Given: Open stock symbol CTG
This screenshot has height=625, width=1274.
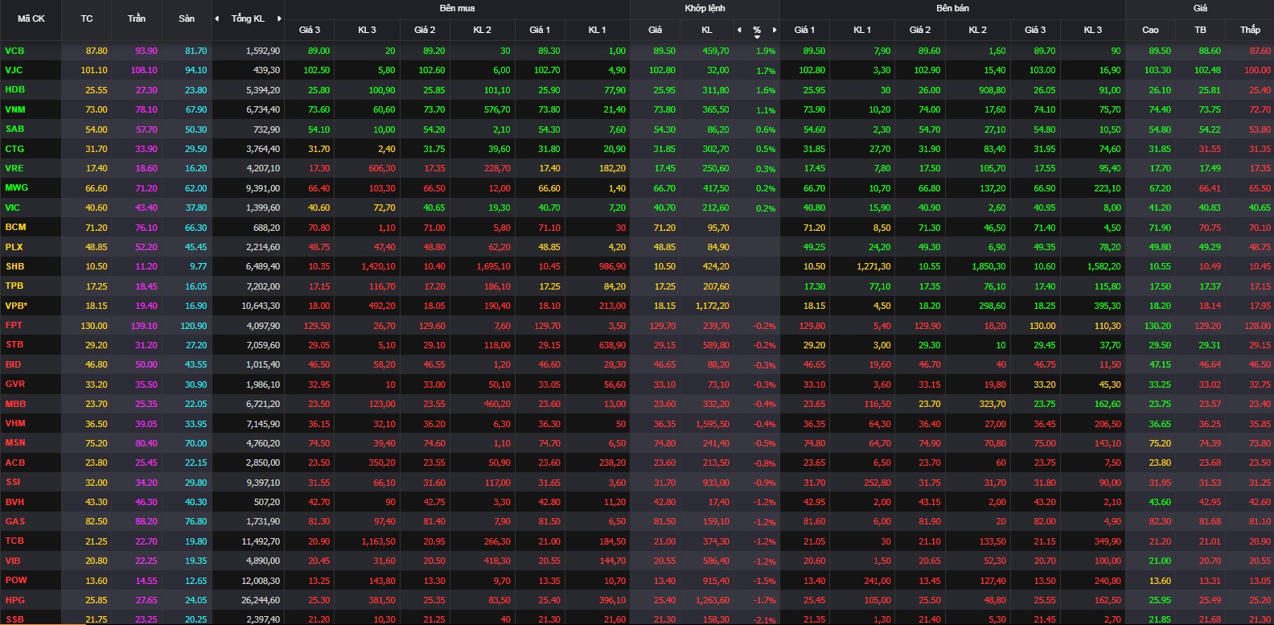Looking at the screenshot, I should [x=14, y=149].
